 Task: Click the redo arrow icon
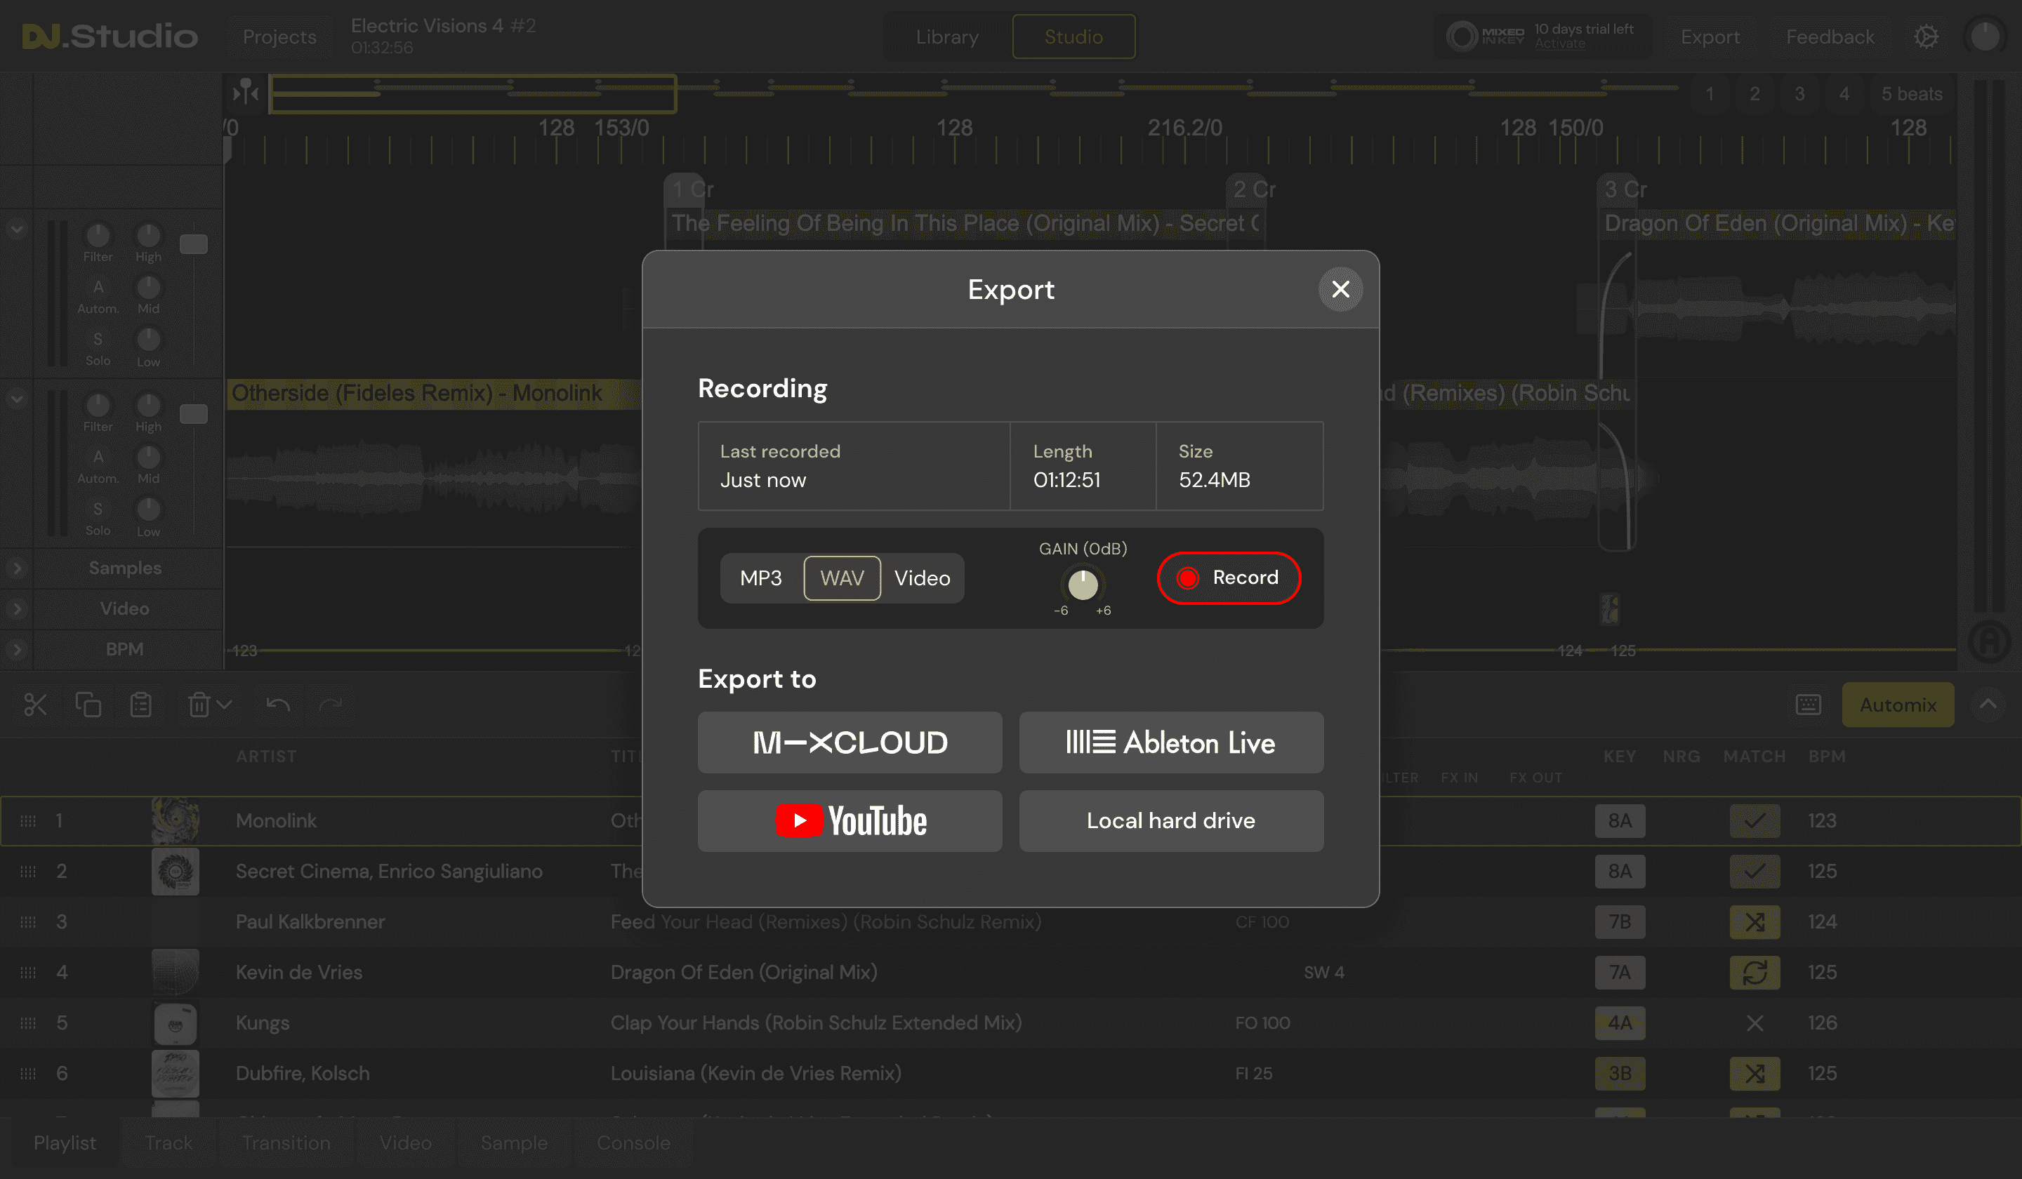[x=331, y=705]
